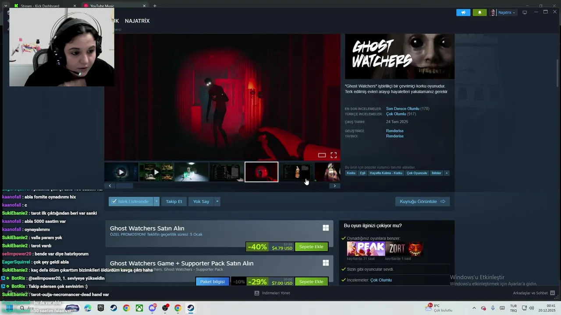
Task: Open İncelemeler Çok Olumlu link
Action: point(381,280)
